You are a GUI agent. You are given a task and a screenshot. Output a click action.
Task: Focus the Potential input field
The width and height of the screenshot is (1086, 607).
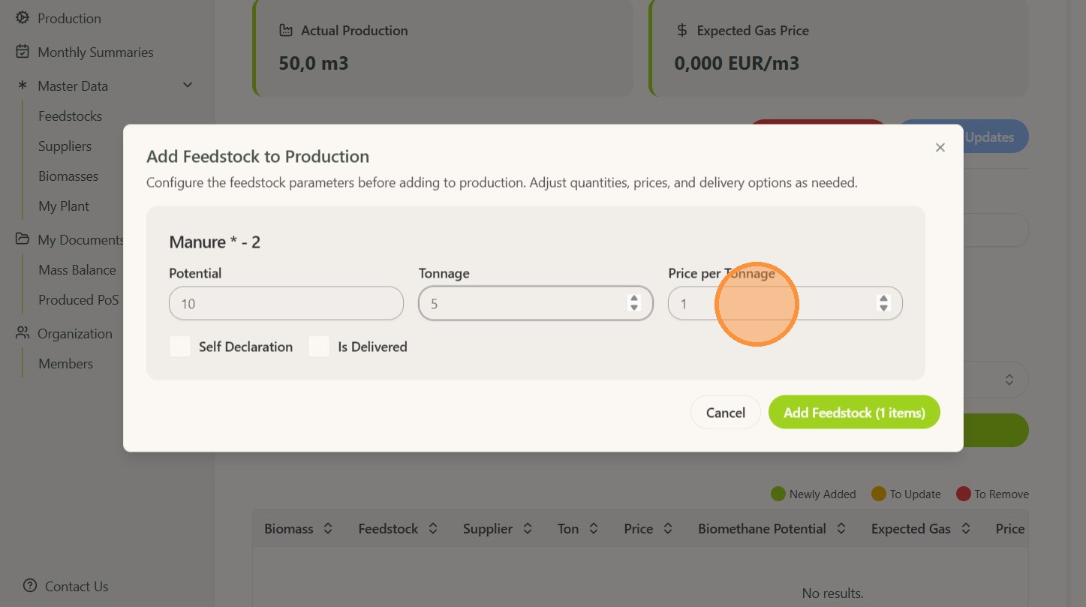tap(286, 304)
